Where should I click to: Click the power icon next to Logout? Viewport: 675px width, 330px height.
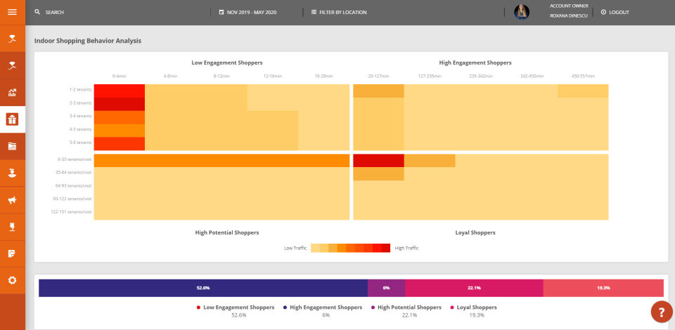click(x=603, y=12)
